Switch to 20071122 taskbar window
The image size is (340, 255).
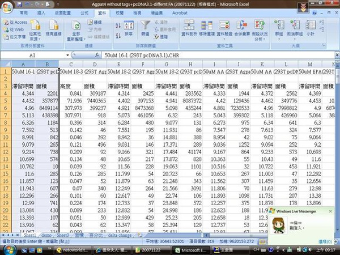click(x=151, y=250)
